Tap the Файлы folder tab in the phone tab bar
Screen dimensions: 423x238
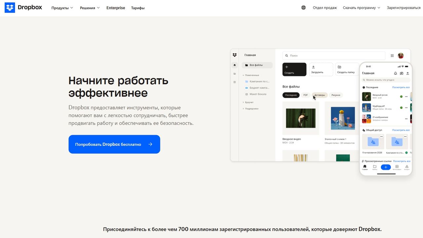(x=375, y=167)
